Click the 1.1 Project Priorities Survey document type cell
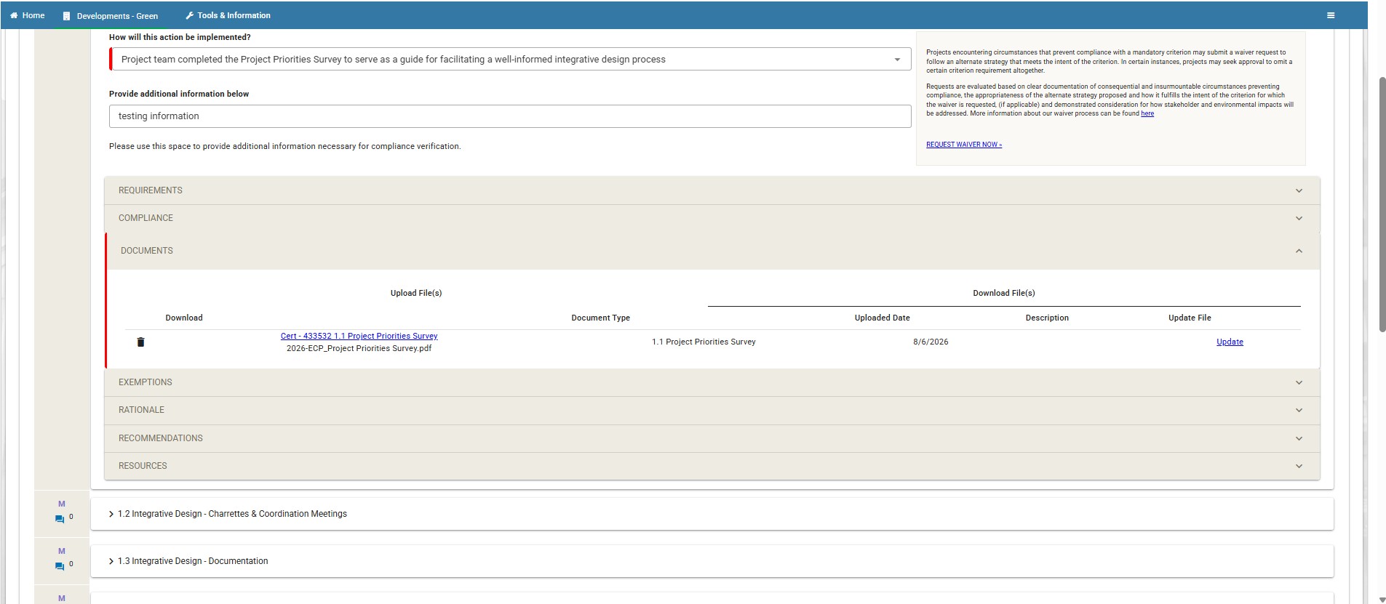1386x604 pixels. (x=704, y=342)
